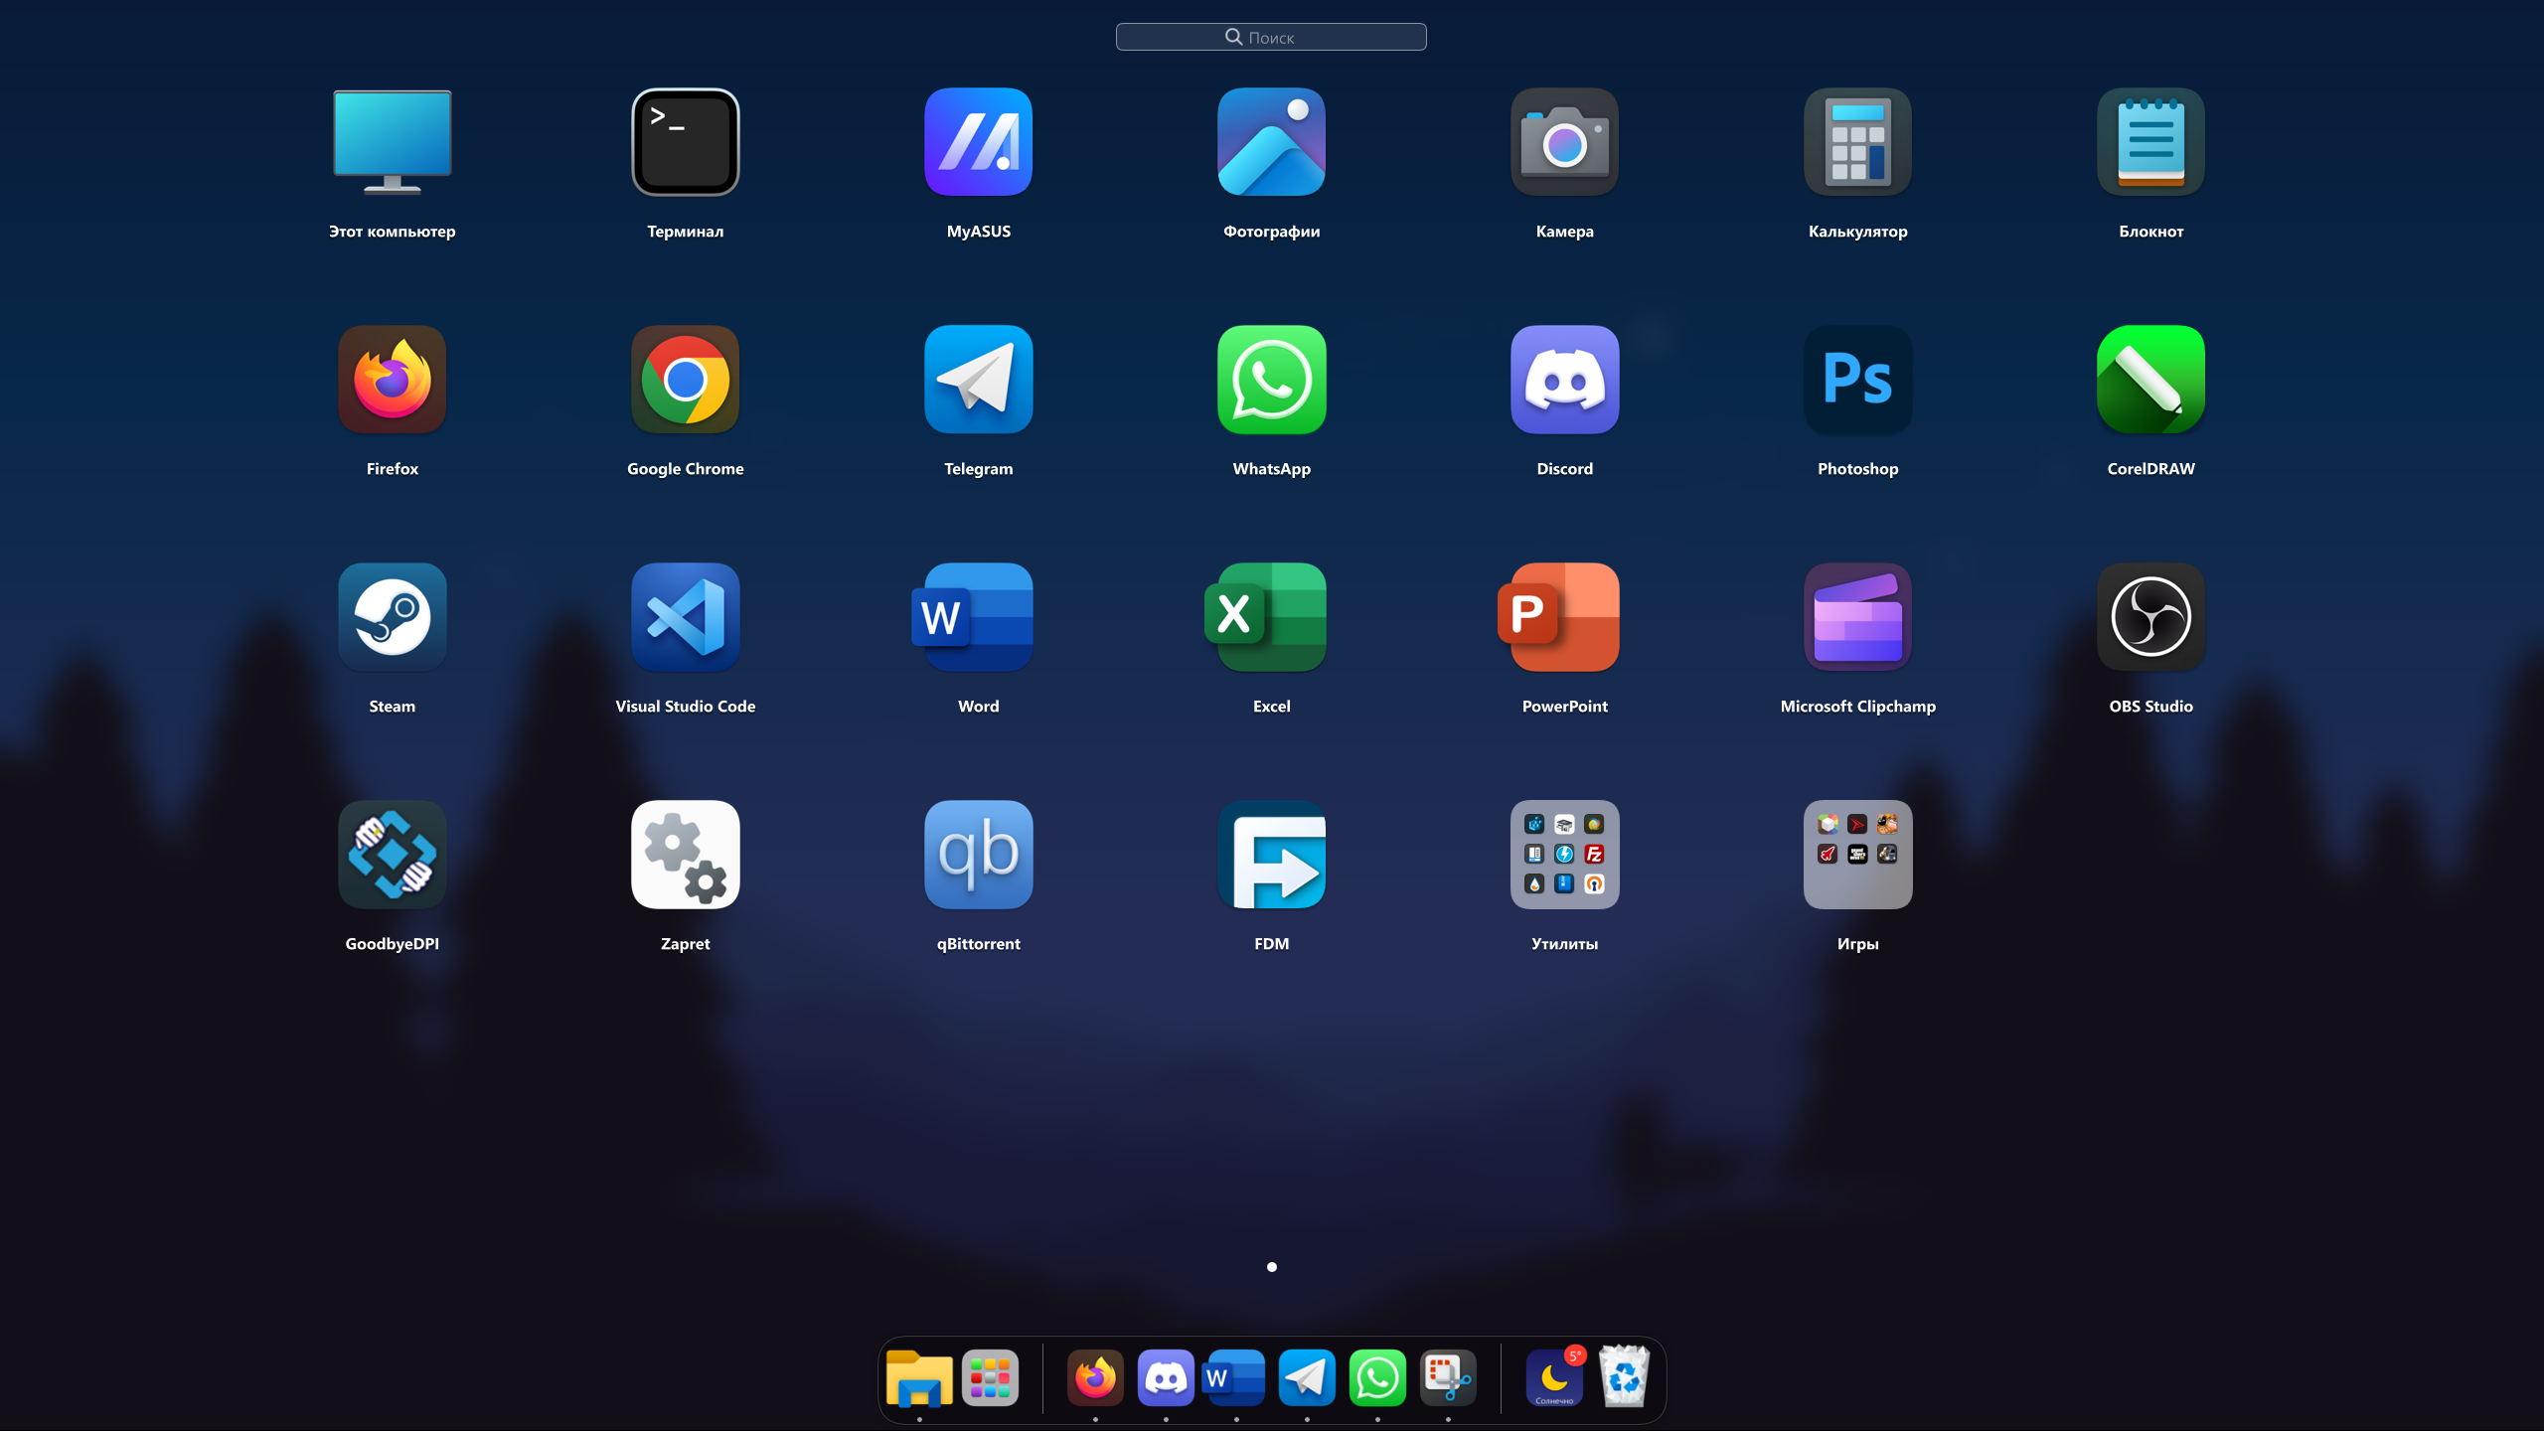Click the Поиск search field
Image resolution: width=2544 pixels, height=1431 pixels.
click(1271, 37)
